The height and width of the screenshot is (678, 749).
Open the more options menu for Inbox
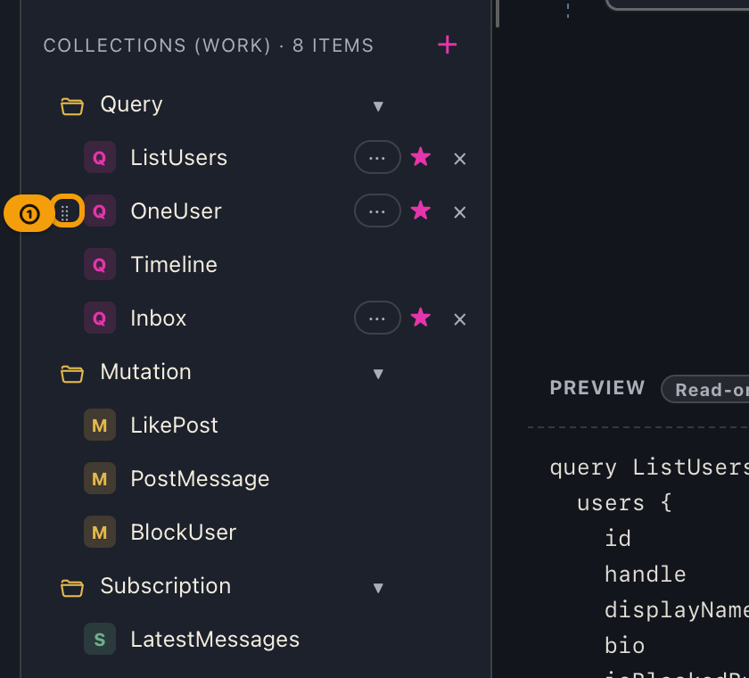point(377,318)
